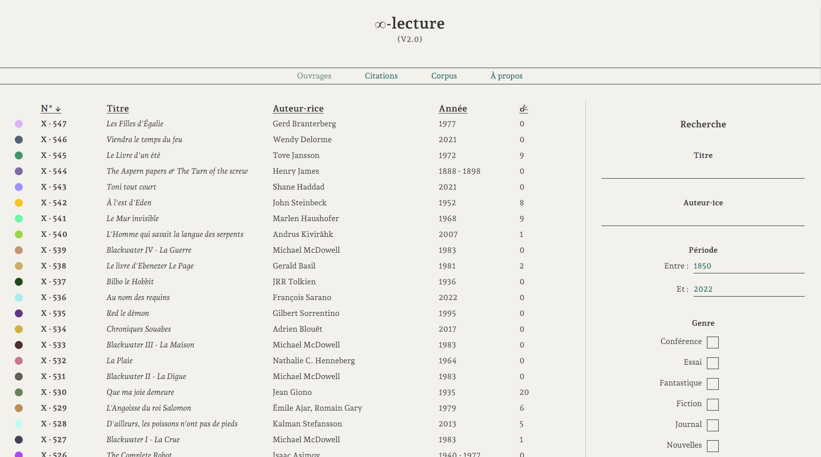Click the Année column header
The height and width of the screenshot is (457, 821).
click(452, 109)
